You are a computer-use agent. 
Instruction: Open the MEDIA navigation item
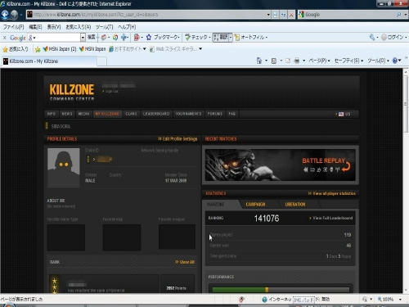[x=83, y=114]
